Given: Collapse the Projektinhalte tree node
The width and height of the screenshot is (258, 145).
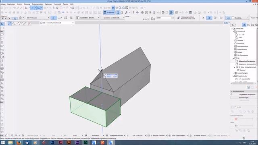Looking at the screenshot, I should click(233, 76).
